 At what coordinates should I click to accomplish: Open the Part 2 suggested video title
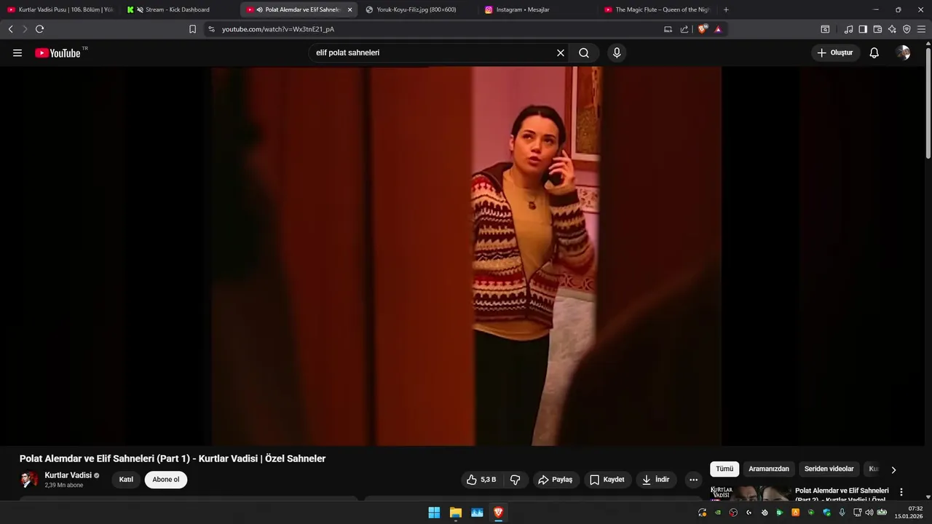coord(842,495)
